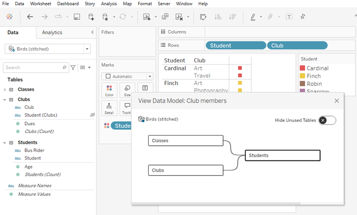Toggle visibility of Student (Clubs) field

point(92,115)
